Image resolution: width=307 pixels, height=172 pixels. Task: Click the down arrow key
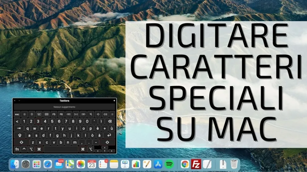tap(105, 151)
